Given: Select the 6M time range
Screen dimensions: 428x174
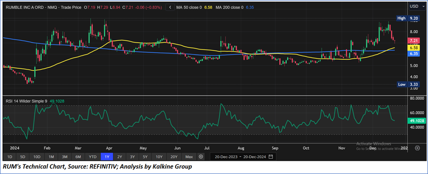Looking at the screenshot, I should pyautogui.click(x=78, y=157).
